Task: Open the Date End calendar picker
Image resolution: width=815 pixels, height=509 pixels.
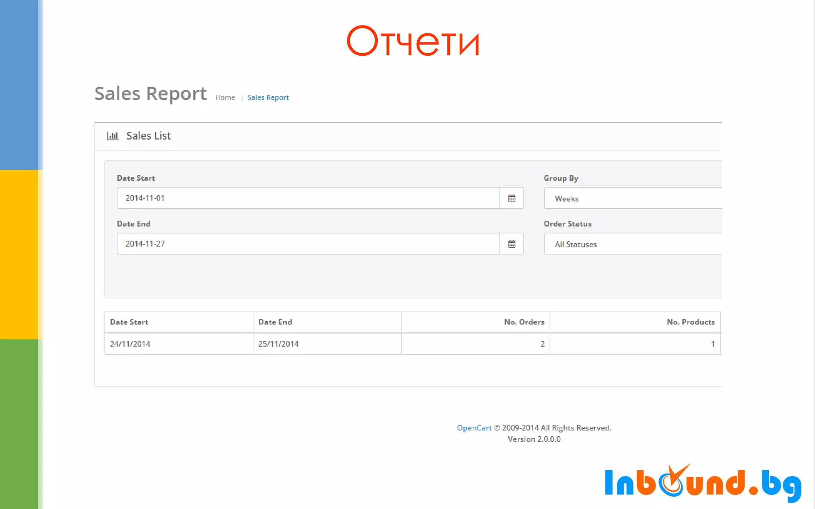Action: (x=512, y=244)
